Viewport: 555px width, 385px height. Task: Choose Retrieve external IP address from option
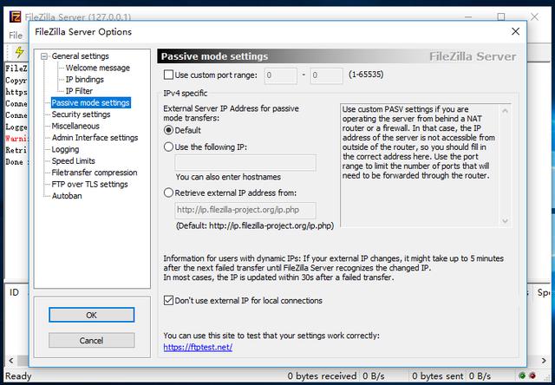coord(168,192)
